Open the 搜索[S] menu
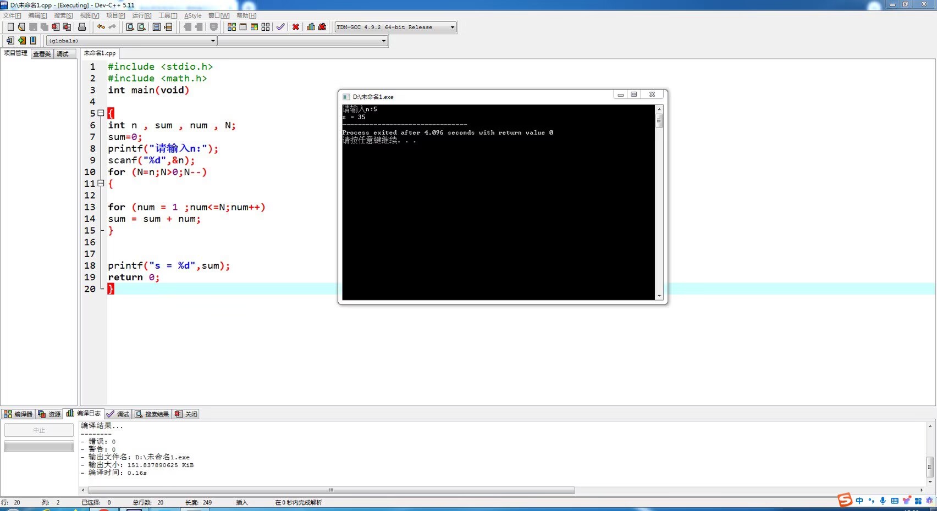This screenshot has width=937, height=511. click(63, 15)
